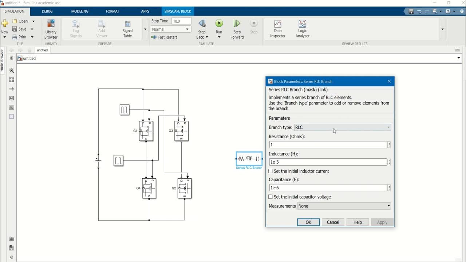Open the Data Inspector
This screenshot has width=466, height=262.
coord(278,29)
